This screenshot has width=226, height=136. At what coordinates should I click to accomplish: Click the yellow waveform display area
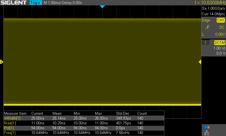coord(102,62)
